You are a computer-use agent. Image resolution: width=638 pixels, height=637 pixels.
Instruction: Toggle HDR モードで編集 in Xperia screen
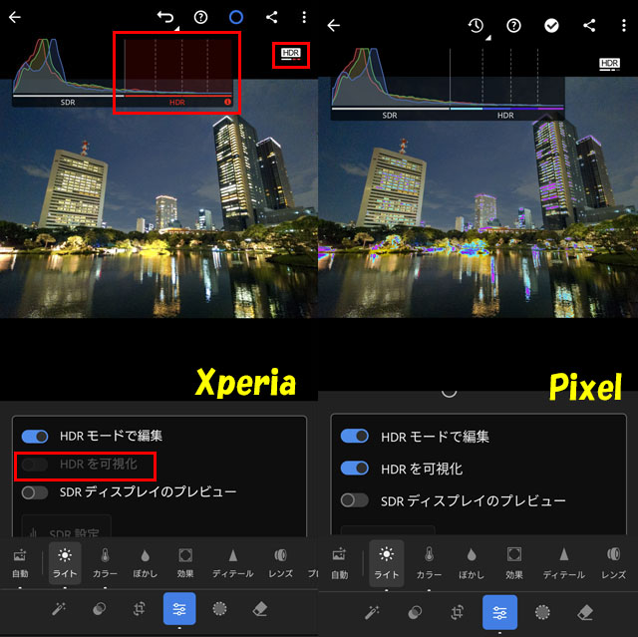(35, 437)
